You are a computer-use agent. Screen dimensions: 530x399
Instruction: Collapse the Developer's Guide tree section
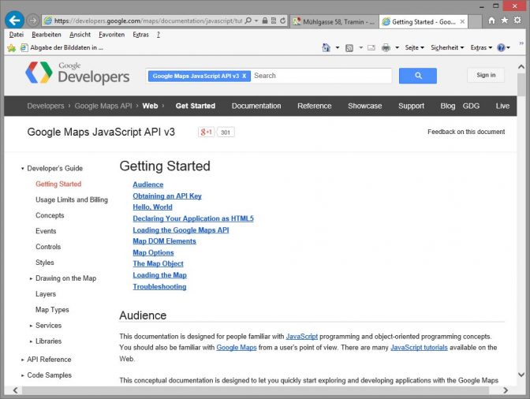22,168
